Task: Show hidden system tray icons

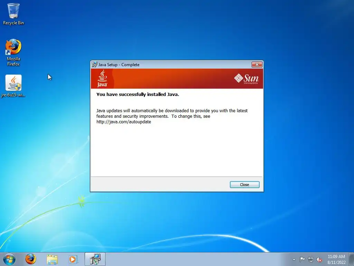Action: coord(294,259)
